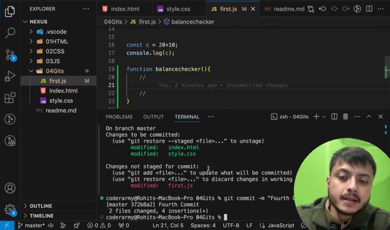Open the Accounts icon in the activity bar
Screen dimensions: 390x230
point(10,188)
